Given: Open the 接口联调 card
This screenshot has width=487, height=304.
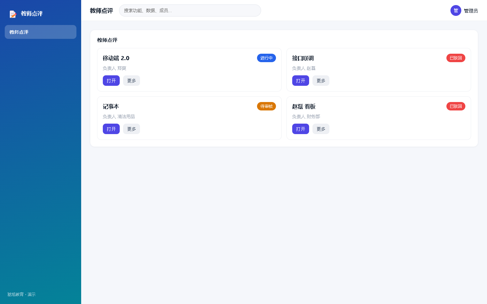Looking at the screenshot, I should click(301, 81).
